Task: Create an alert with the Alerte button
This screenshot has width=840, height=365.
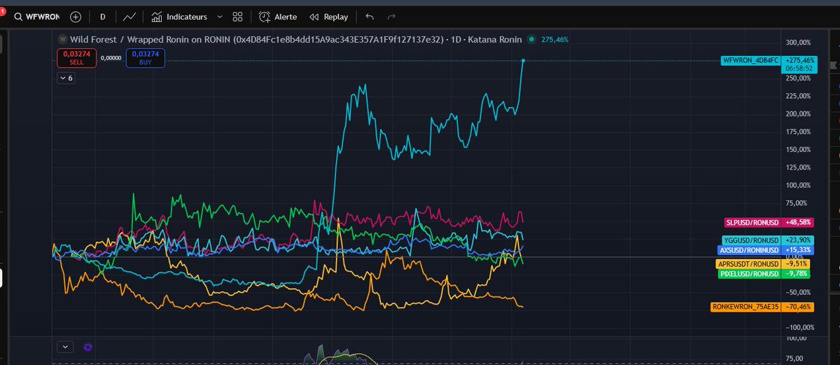Action: (x=278, y=16)
